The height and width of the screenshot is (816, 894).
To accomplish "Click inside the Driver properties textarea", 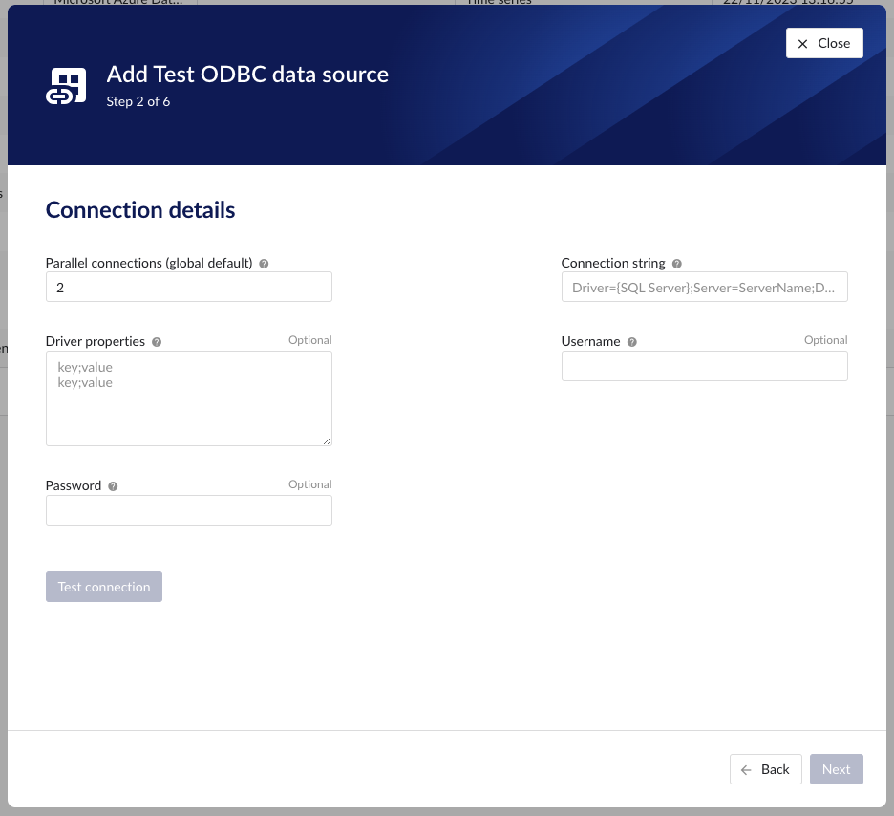I will click(189, 398).
